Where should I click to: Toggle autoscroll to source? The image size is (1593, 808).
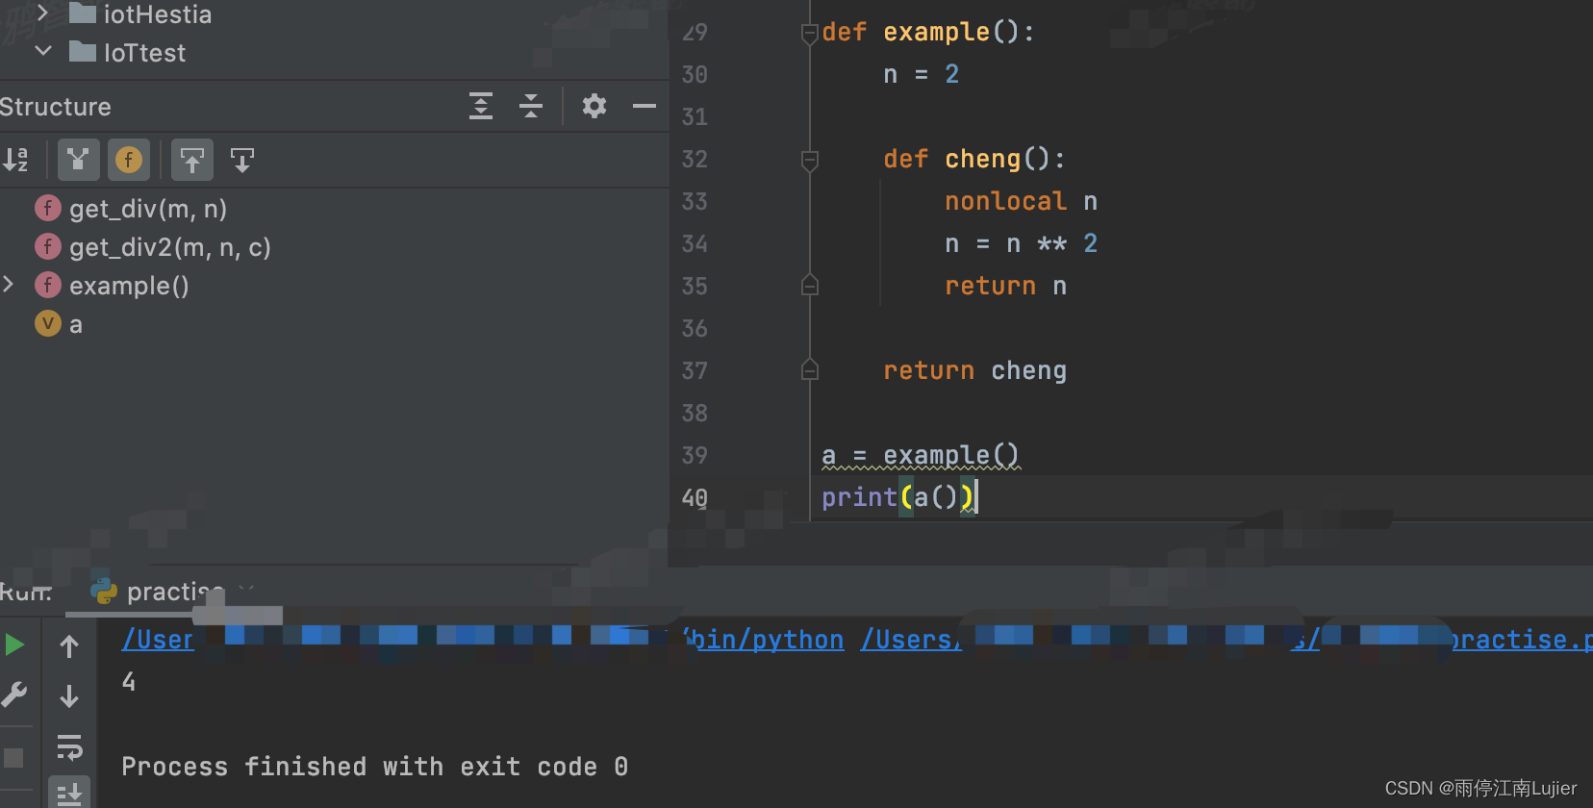click(192, 160)
